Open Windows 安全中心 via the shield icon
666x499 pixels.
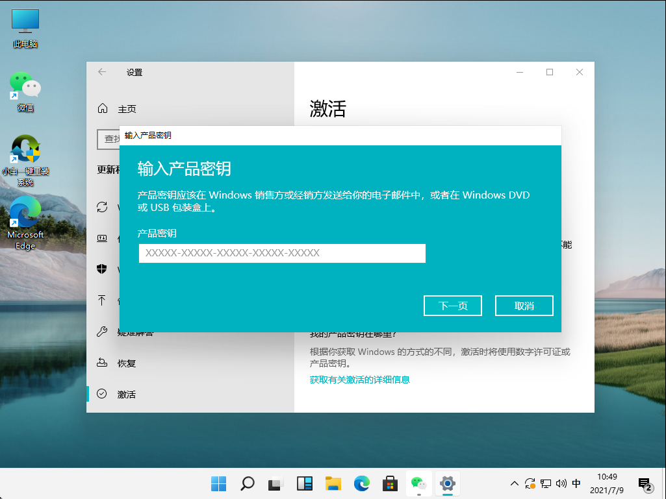pyautogui.click(x=102, y=269)
